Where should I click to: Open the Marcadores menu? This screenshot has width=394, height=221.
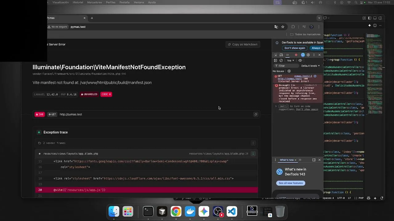tap(94, 2)
